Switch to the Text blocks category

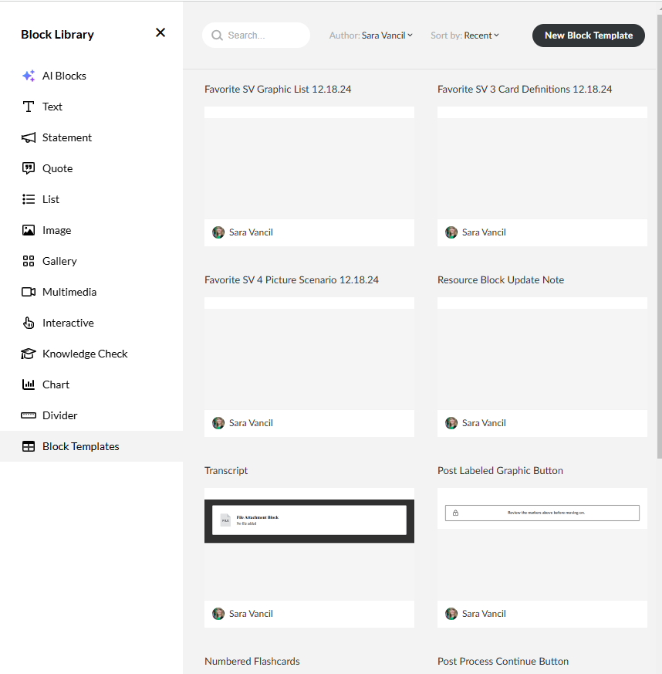(52, 107)
